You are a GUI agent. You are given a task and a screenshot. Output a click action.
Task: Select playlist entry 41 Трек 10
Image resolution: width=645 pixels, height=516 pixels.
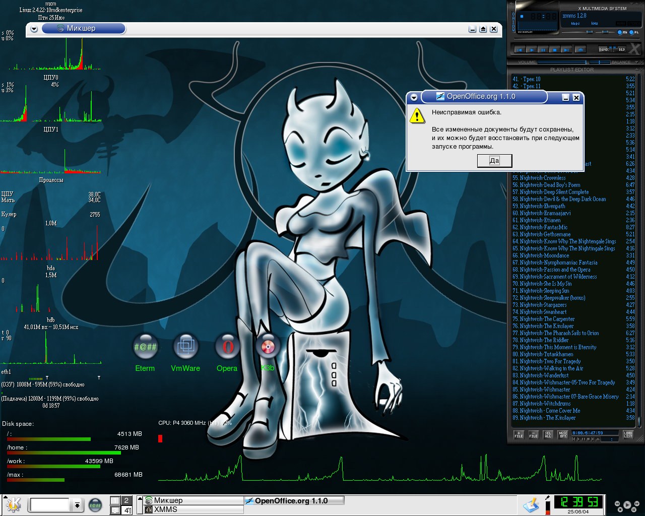[573, 79]
